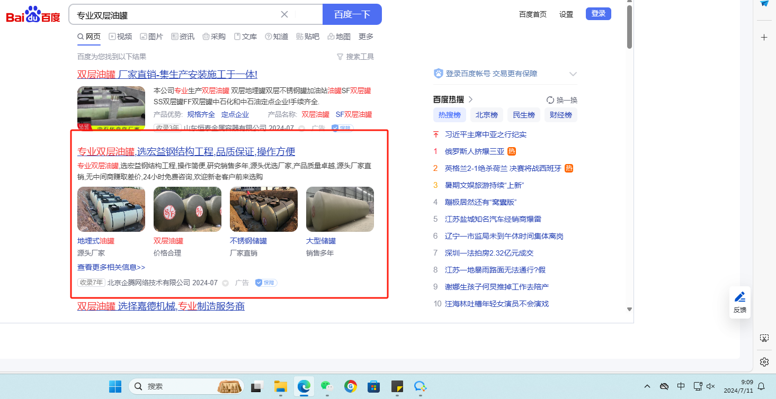Click the 不锈钢储罐 caption link
The image size is (776, 399).
pyautogui.click(x=248, y=241)
